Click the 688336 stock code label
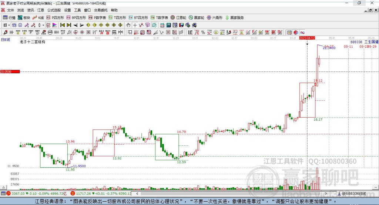The height and width of the screenshot is (205, 379). tap(356, 42)
